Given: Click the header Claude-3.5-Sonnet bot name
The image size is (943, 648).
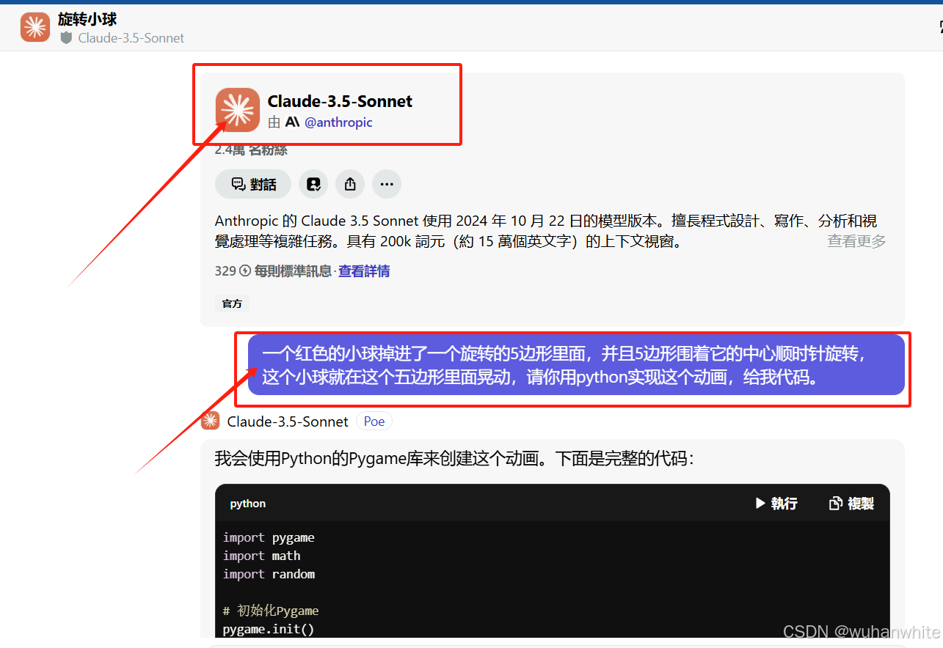Looking at the screenshot, I should click(x=131, y=38).
